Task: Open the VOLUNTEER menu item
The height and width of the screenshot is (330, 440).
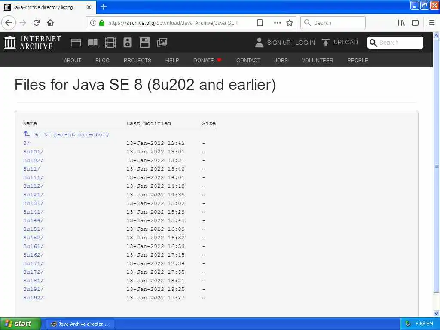Action: [x=318, y=60]
